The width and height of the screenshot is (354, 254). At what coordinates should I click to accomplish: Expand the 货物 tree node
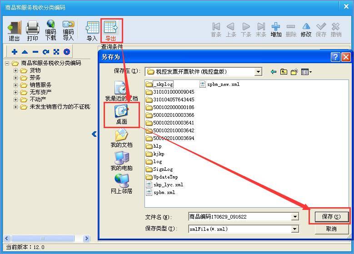(x=15, y=71)
